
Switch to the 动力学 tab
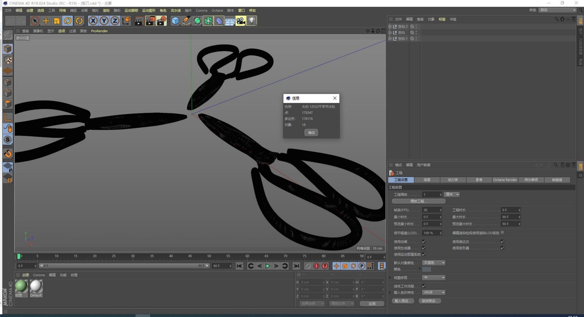coord(453,180)
